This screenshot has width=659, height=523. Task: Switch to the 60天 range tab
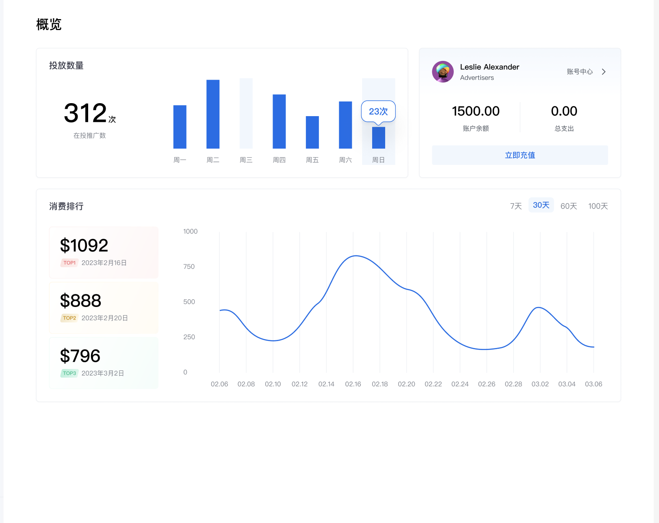point(568,206)
